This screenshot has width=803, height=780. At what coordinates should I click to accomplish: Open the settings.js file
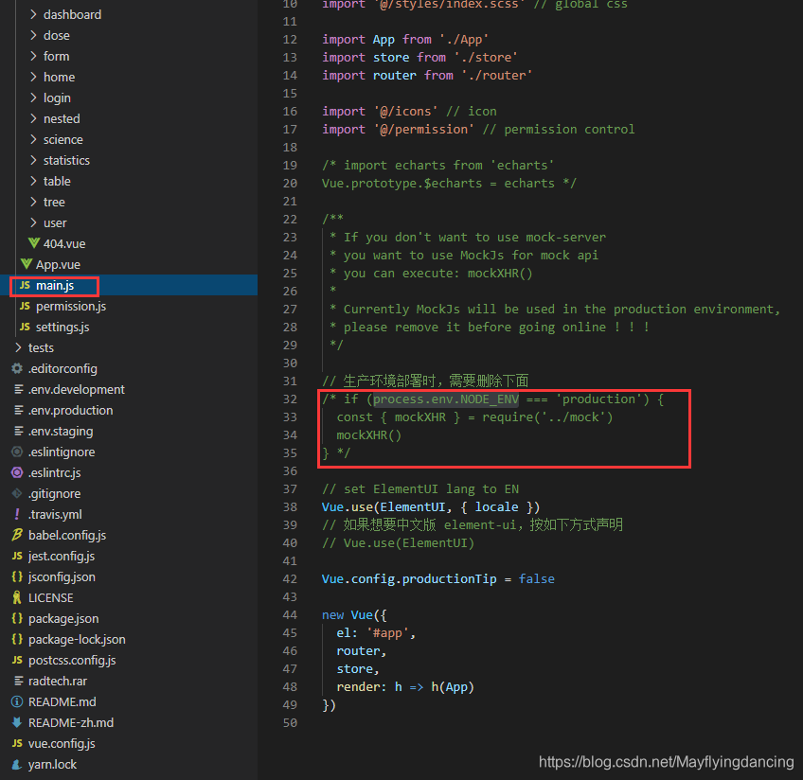tap(62, 327)
